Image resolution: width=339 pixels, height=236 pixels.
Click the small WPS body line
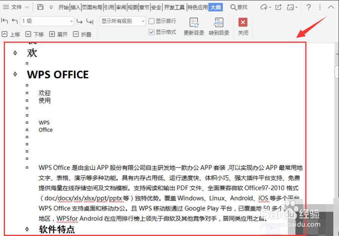[44, 123]
